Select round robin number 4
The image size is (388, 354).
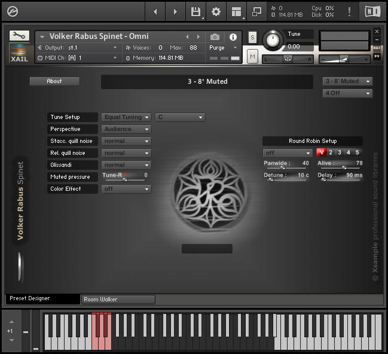349,152
